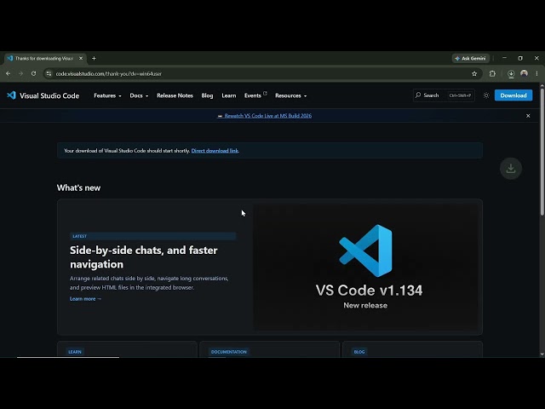545x409 pixels.
Task: Open the Blog navigation item
Action: point(207,95)
